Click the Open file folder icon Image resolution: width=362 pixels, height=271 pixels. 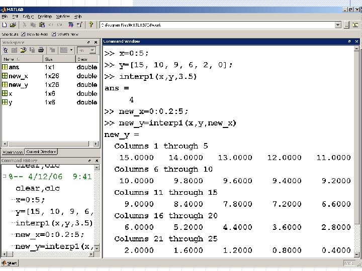tap(13, 25)
